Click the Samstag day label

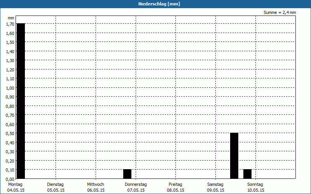(215, 185)
